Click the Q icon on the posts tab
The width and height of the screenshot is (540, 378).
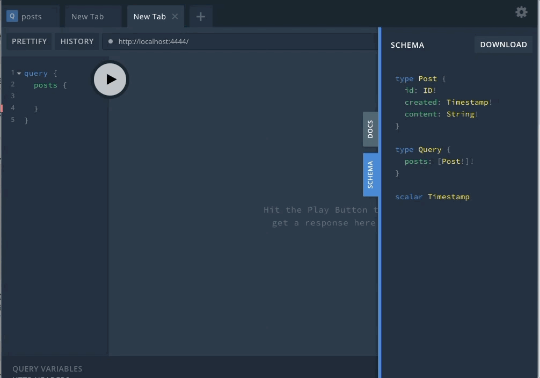(x=12, y=16)
